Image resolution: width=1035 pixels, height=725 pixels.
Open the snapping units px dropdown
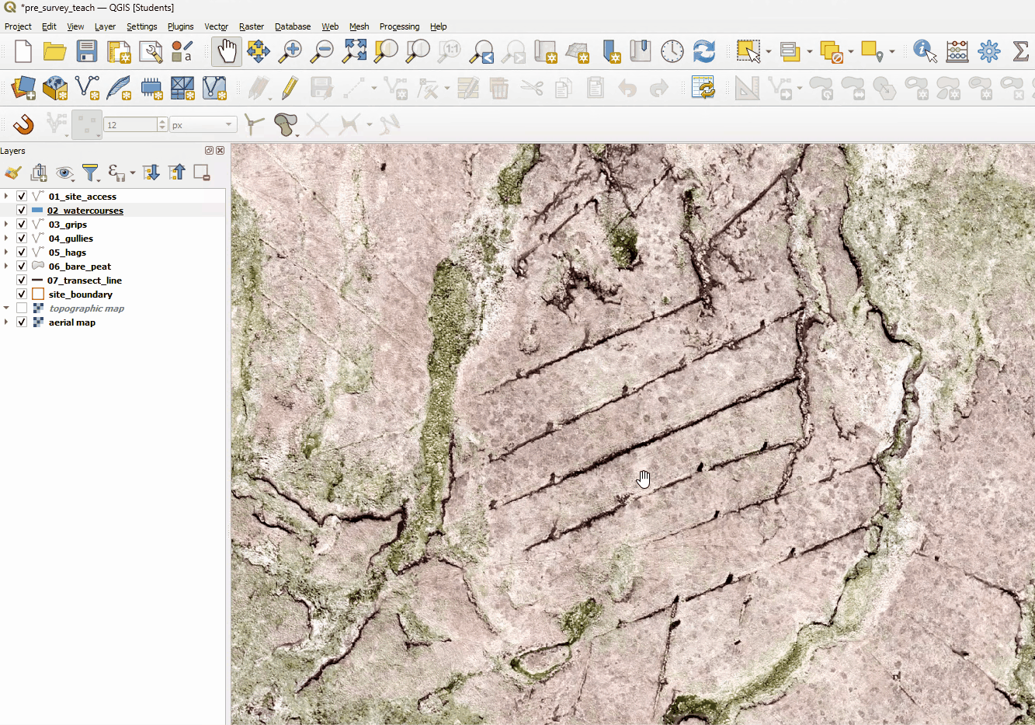coord(203,125)
